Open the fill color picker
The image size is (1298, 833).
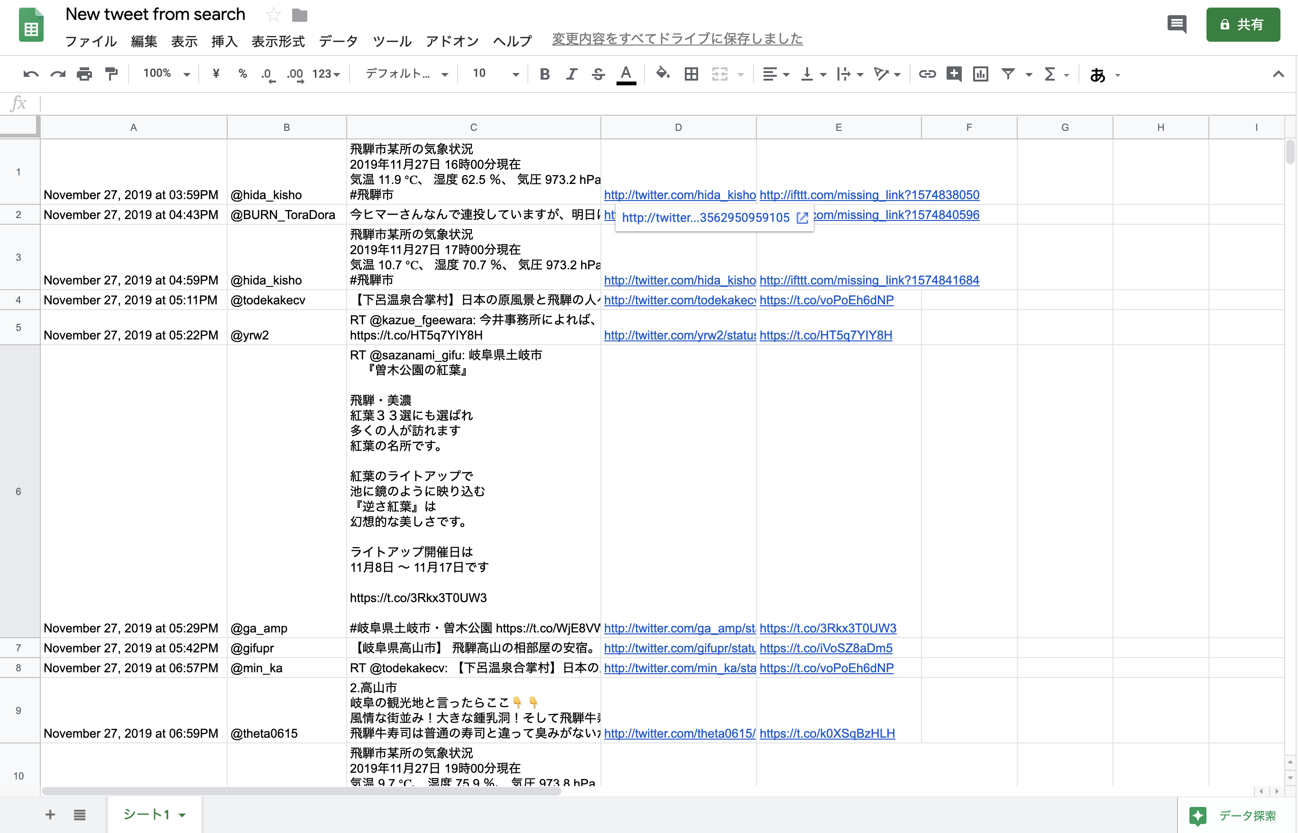coord(663,73)
